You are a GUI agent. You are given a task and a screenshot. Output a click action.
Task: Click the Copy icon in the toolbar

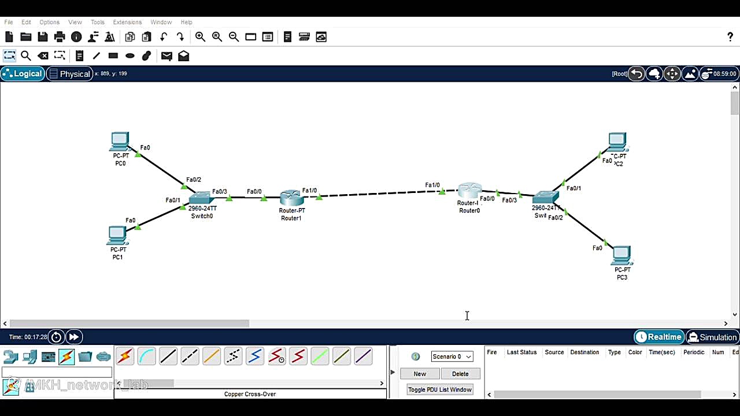(130, 37)
